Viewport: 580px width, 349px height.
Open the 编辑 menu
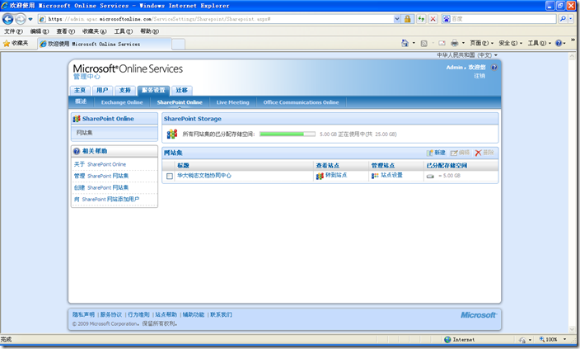point(40,31)
